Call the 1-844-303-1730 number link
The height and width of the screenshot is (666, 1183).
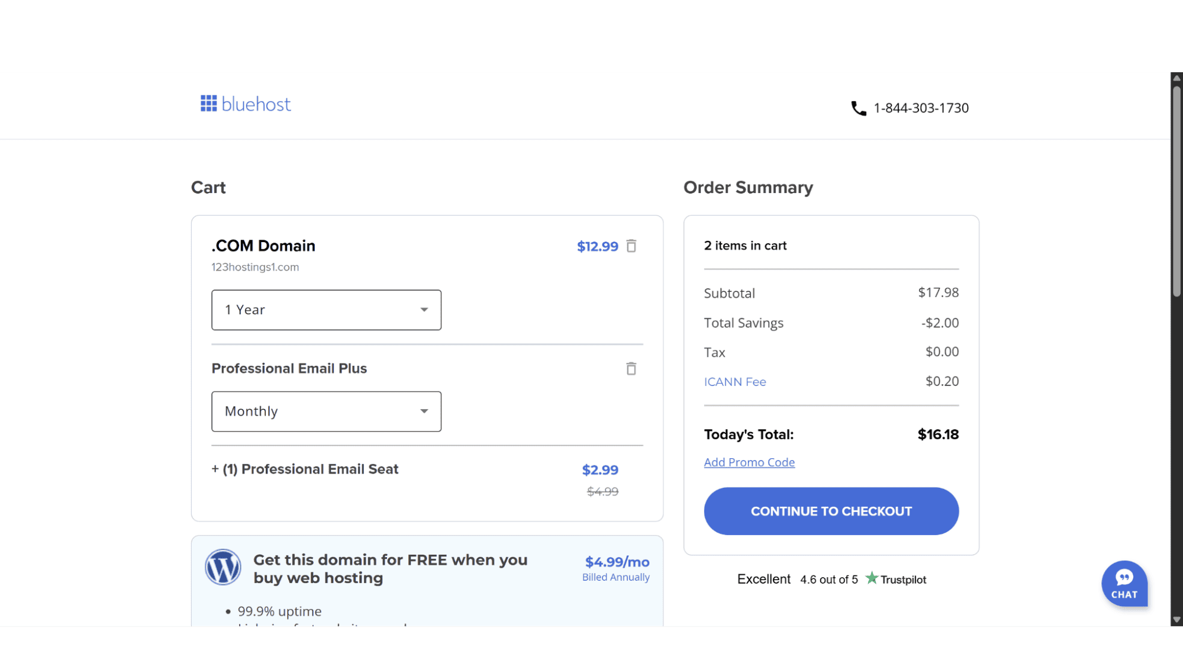pyautogui.click(x=921, y=108)
